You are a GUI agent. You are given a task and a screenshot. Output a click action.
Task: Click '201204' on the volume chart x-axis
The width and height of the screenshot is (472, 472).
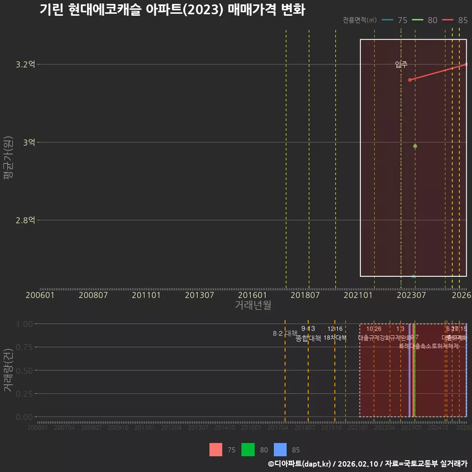click(x=171, y=427)
